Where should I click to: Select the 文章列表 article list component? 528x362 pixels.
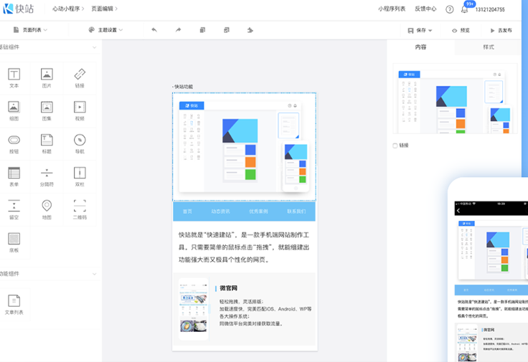[14, 305]
